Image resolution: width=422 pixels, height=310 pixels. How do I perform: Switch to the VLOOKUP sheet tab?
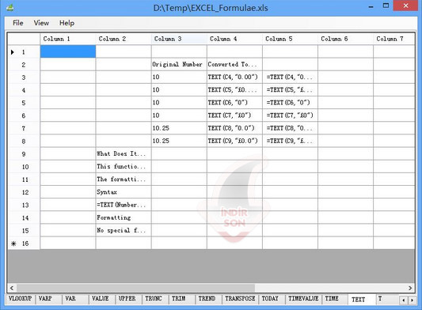[20, 299]
